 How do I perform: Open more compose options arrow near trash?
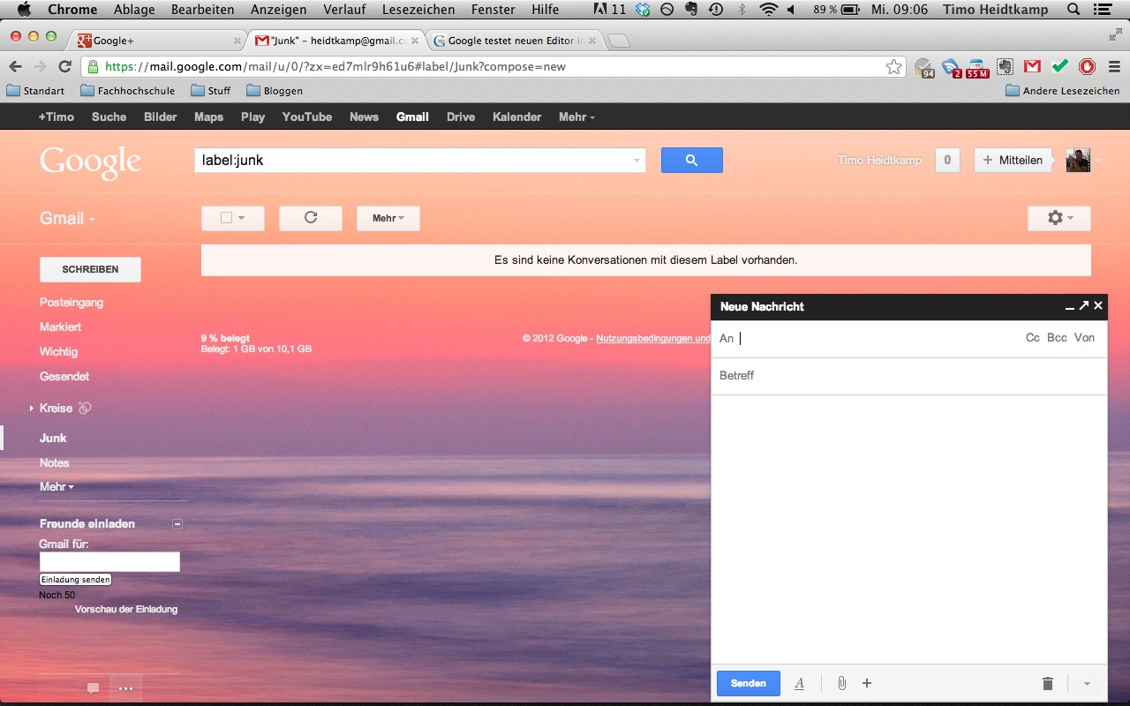click(x=1087, y=683)
